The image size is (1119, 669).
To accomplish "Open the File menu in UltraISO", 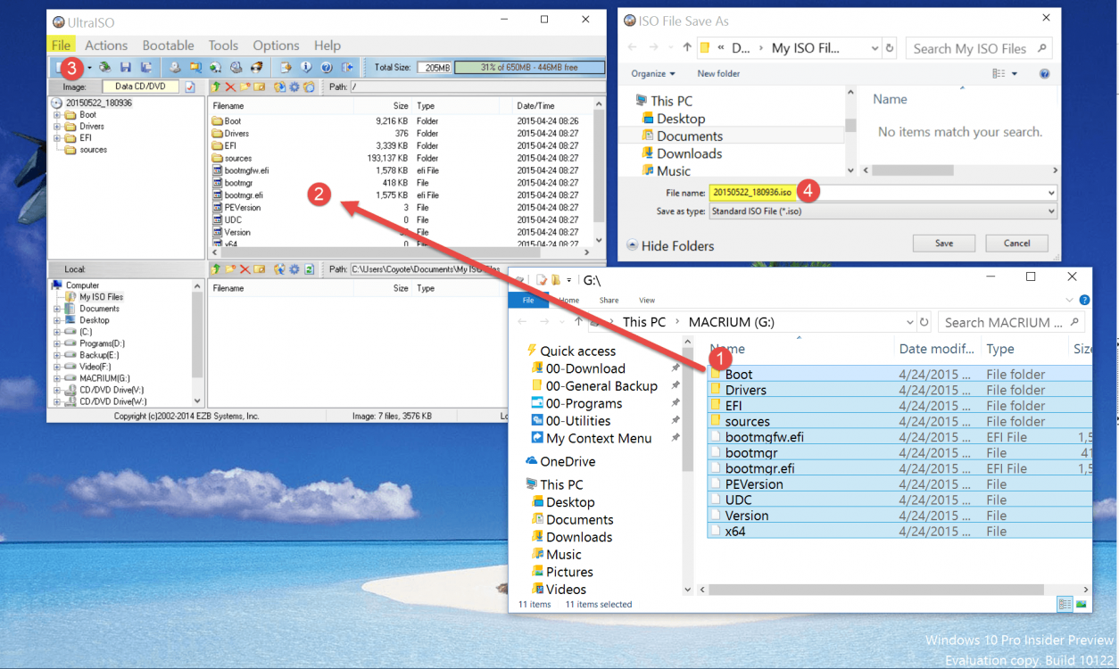I will pos(61,45).
